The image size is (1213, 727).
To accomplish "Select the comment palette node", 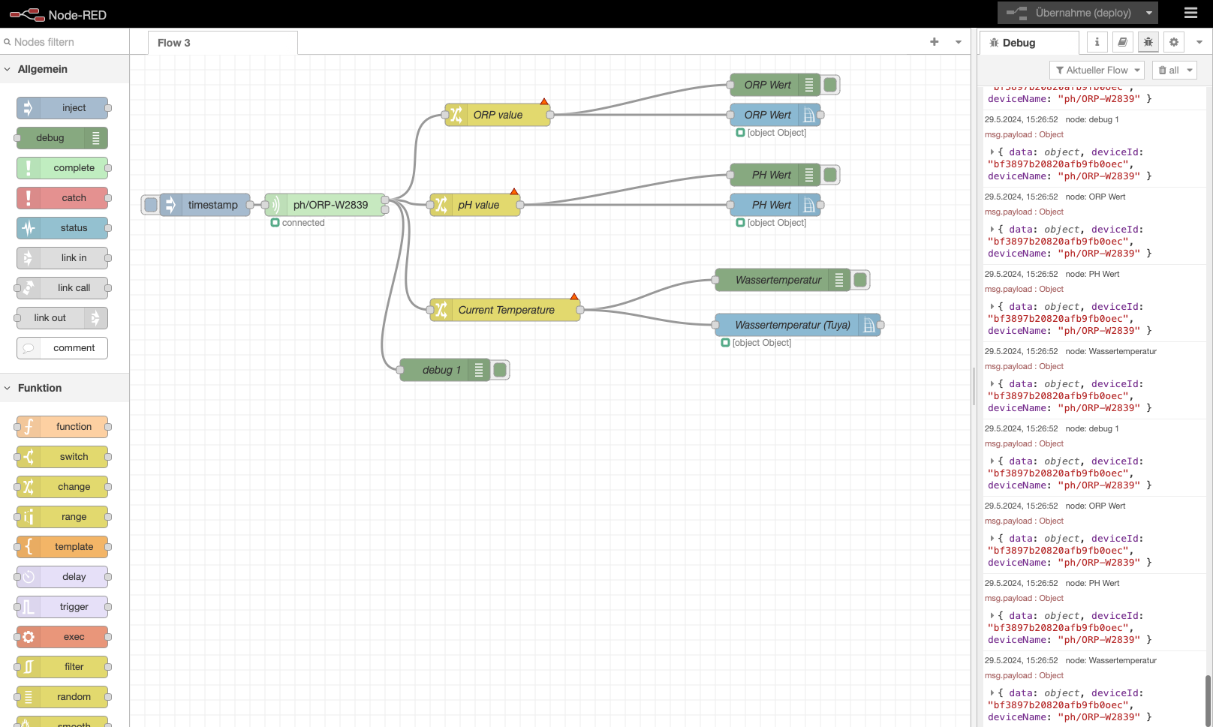I will click(62, 348).
